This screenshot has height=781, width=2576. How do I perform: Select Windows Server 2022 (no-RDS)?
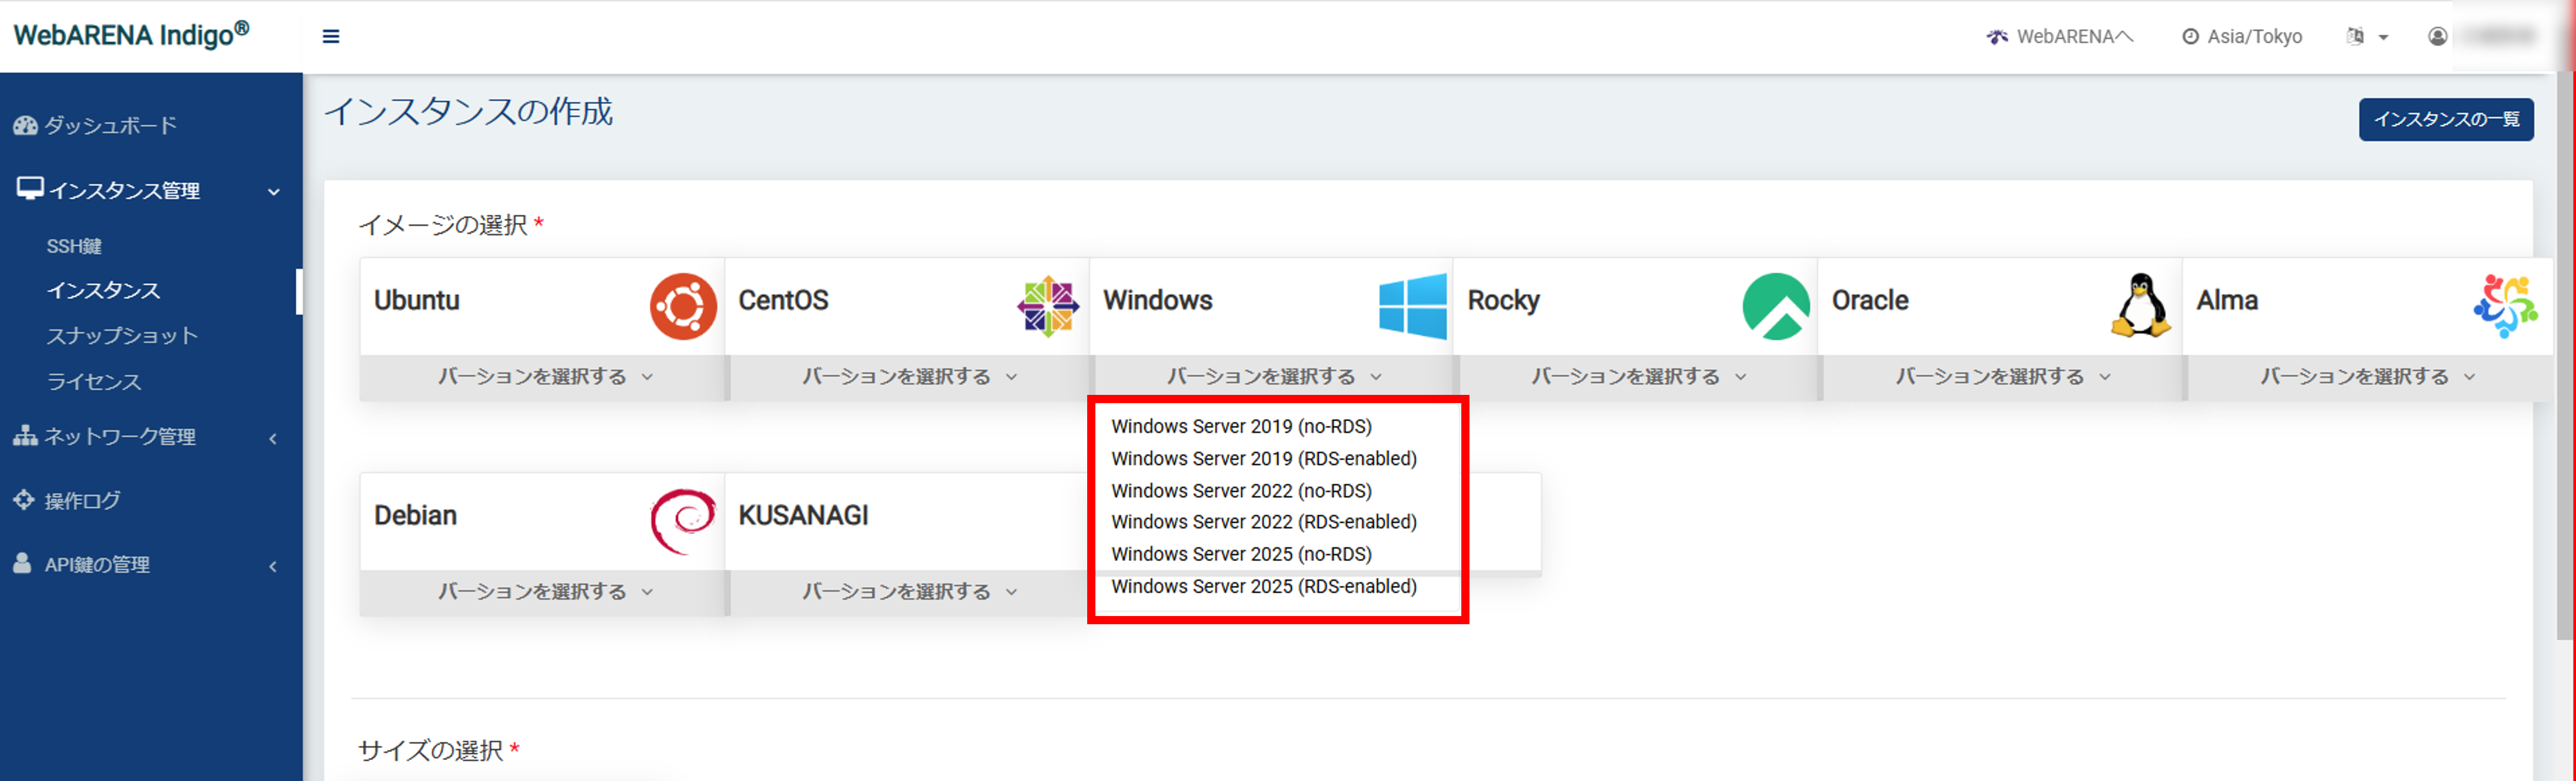tap(1241, 490)
